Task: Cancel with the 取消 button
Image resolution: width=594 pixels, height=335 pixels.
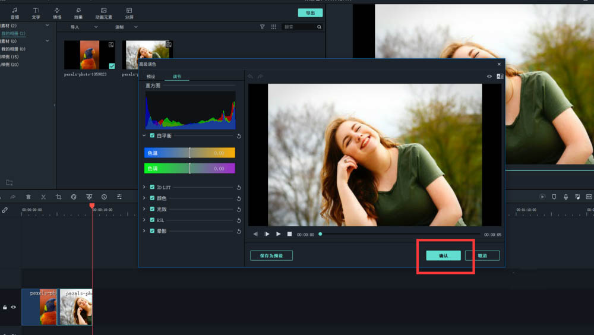Action: tap(482, 256)
